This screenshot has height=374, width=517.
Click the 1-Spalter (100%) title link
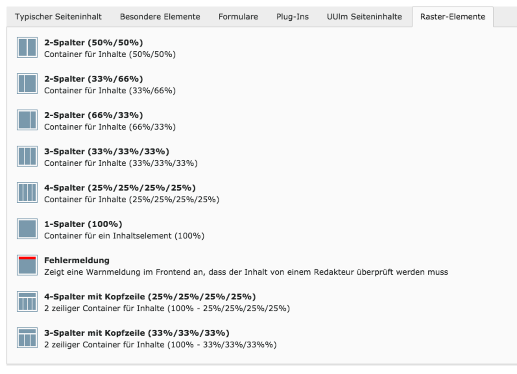coord(83,224)
